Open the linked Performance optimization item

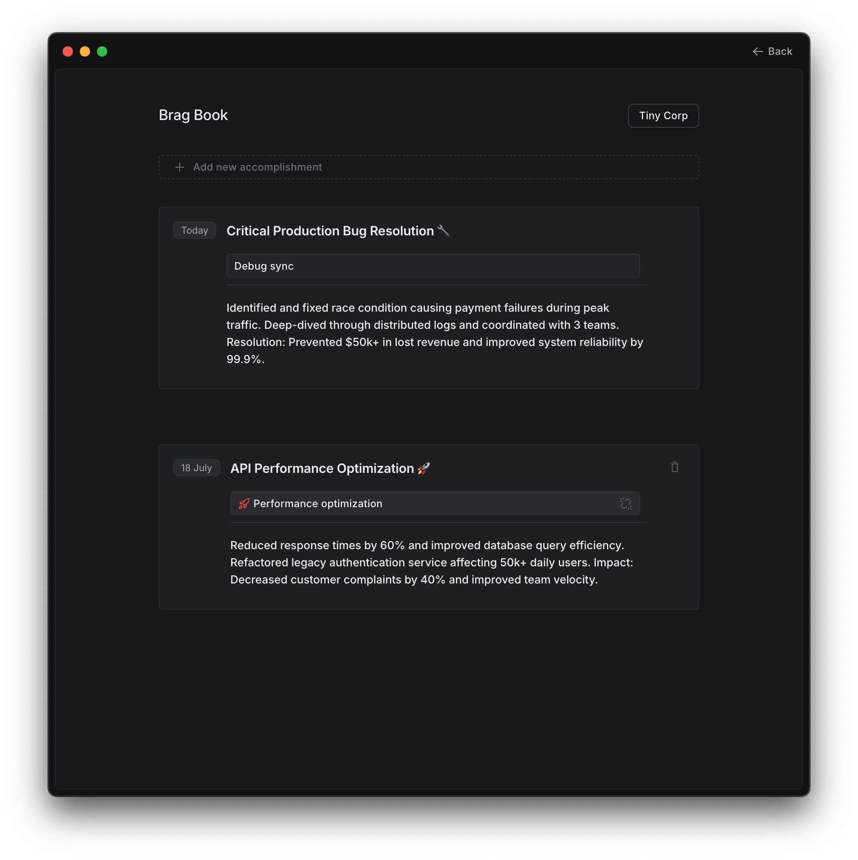317,503
